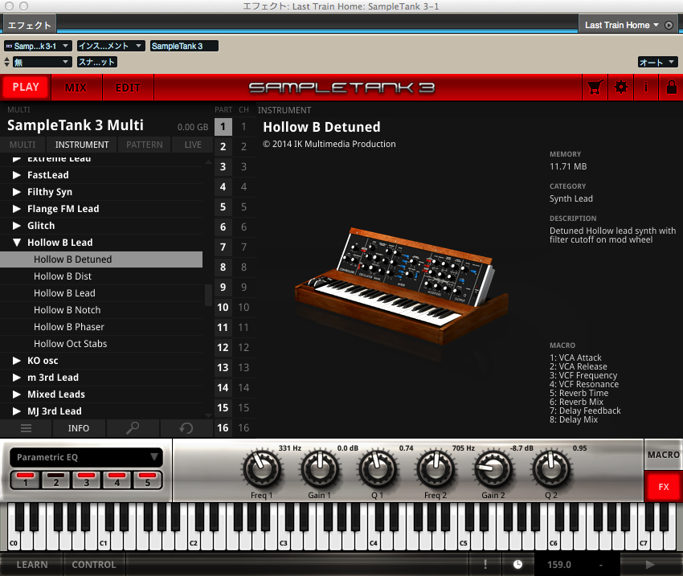Image resolution: width=683 pixels, height=576 pixels.
Task: Click the SampleTank 3 plugin name field
Action: pyautogui.click(x=184, y=46)
